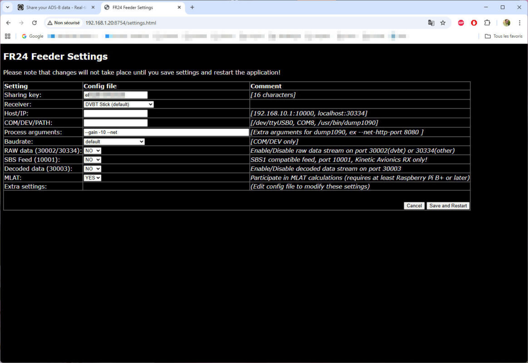Switch to the Share your ADS-B data tab
528x363 pixels.
click(x=56, y=7)
